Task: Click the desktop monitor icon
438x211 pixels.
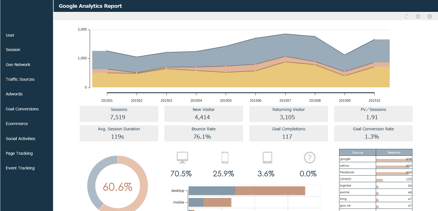Action: tap(182, 157)
